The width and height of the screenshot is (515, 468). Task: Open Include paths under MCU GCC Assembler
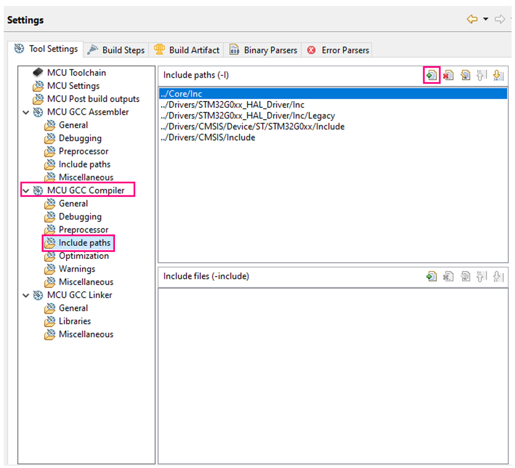tap(77, 164)
